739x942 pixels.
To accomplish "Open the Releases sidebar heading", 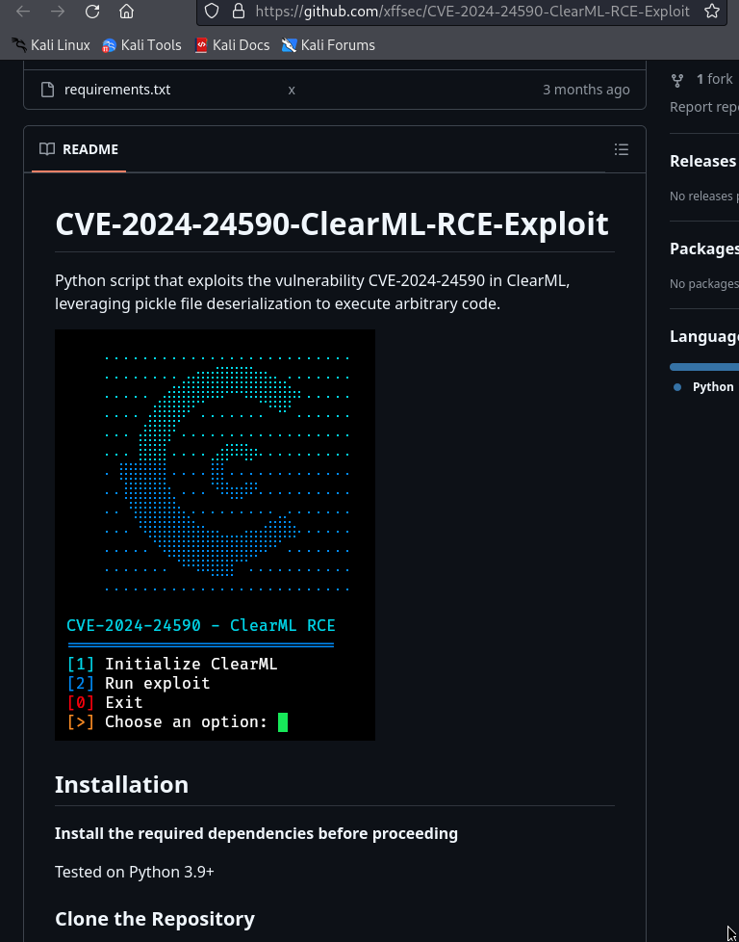I will (703, 161).
